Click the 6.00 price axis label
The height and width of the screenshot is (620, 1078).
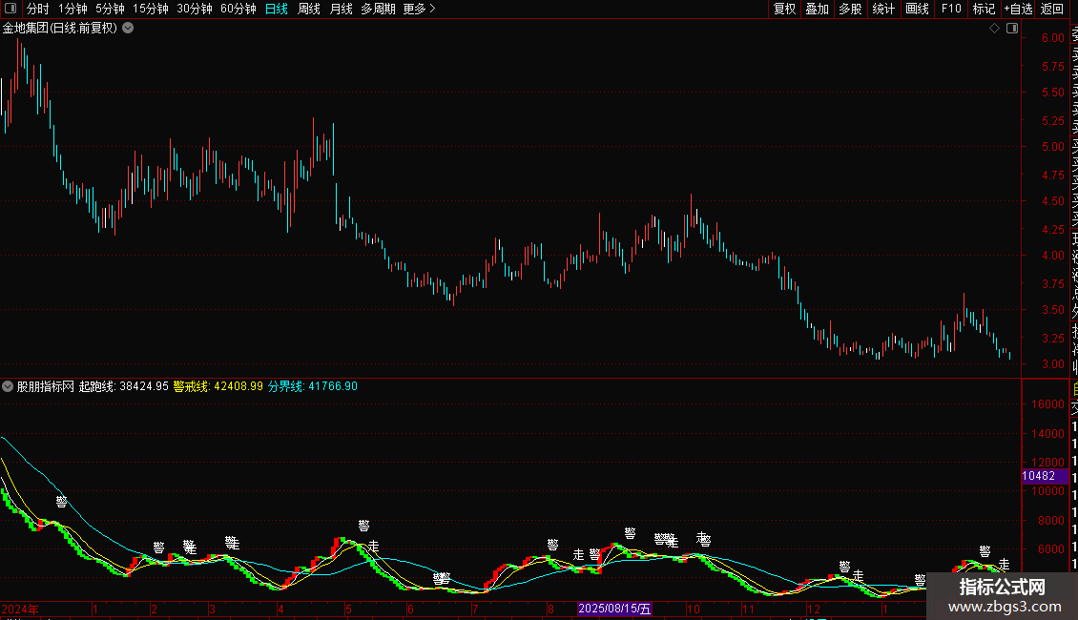[x=1052, y=38]
